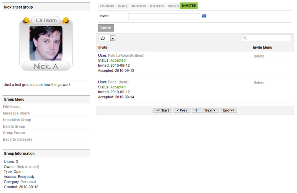This screenshot has height=193, width=297.
Task: Click the Prev pagination button
Action: click(182, 111)
